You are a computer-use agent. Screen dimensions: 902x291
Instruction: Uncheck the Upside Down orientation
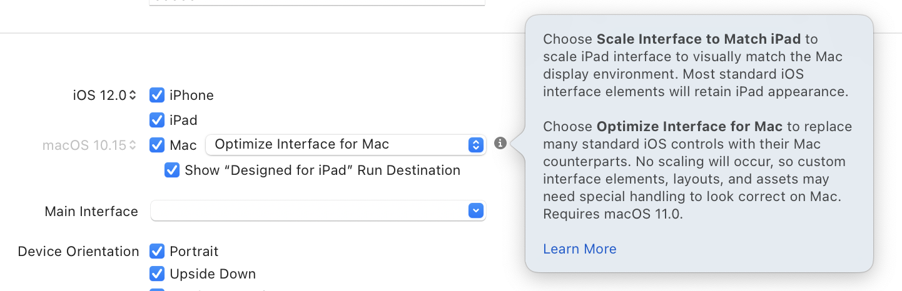(x=156, y=274)
